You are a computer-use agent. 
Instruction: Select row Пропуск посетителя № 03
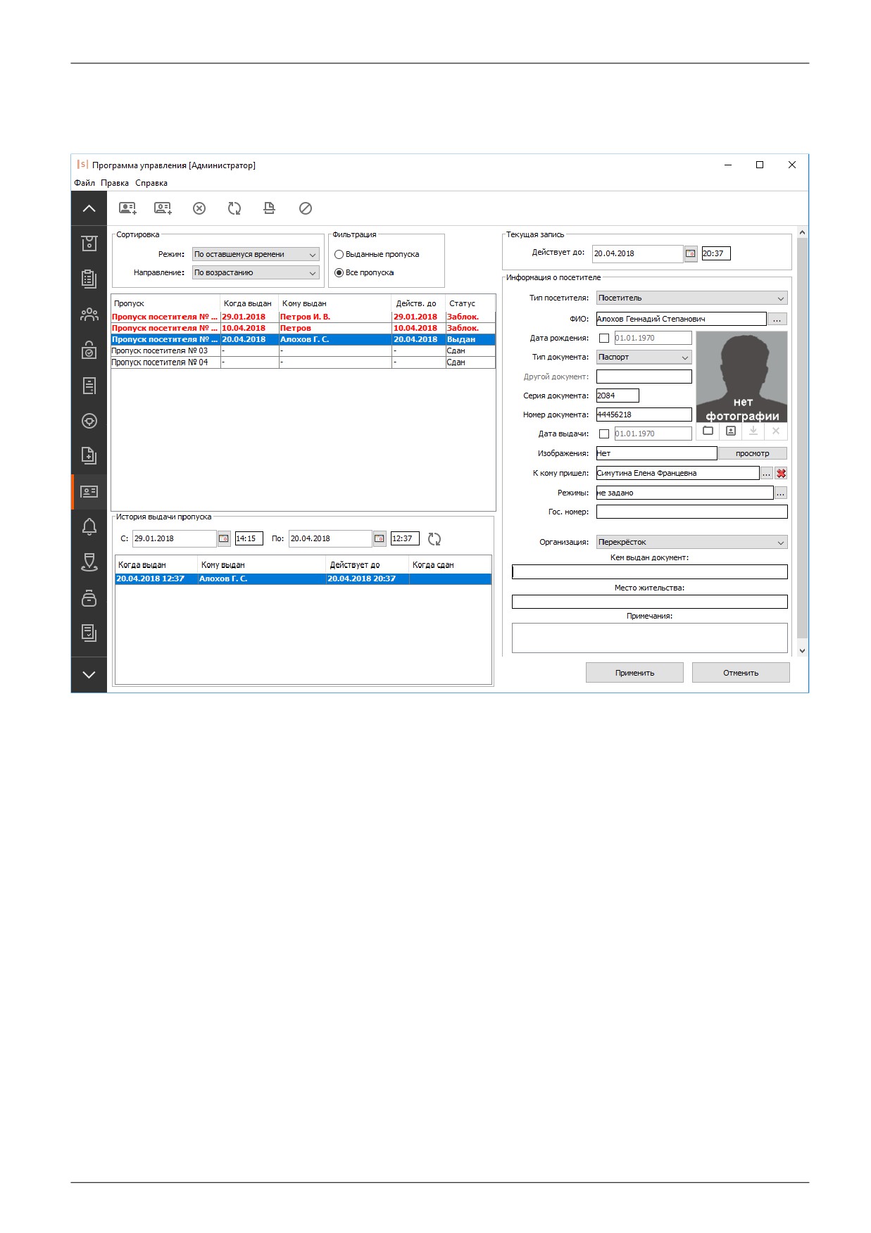click(303, 350)
